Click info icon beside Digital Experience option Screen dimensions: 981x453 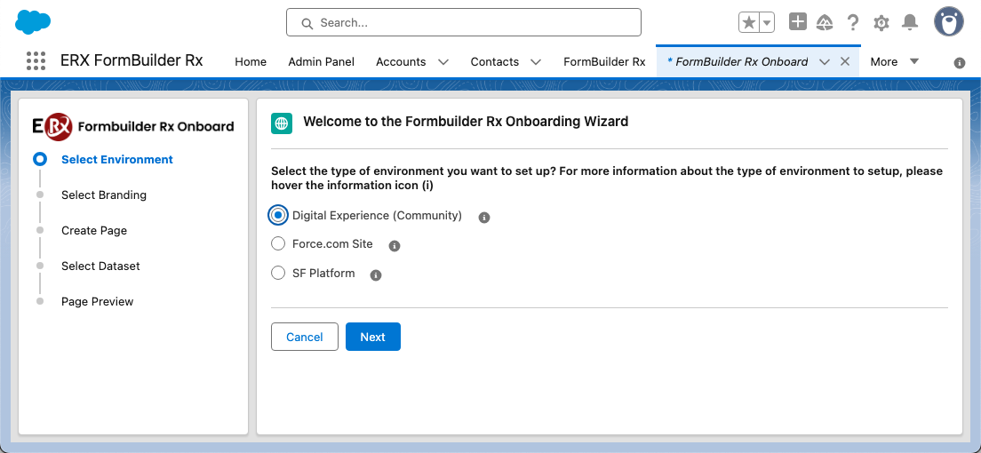click(484, 217)
